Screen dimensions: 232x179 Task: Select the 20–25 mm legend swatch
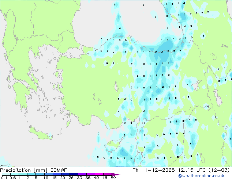point(66,174)
